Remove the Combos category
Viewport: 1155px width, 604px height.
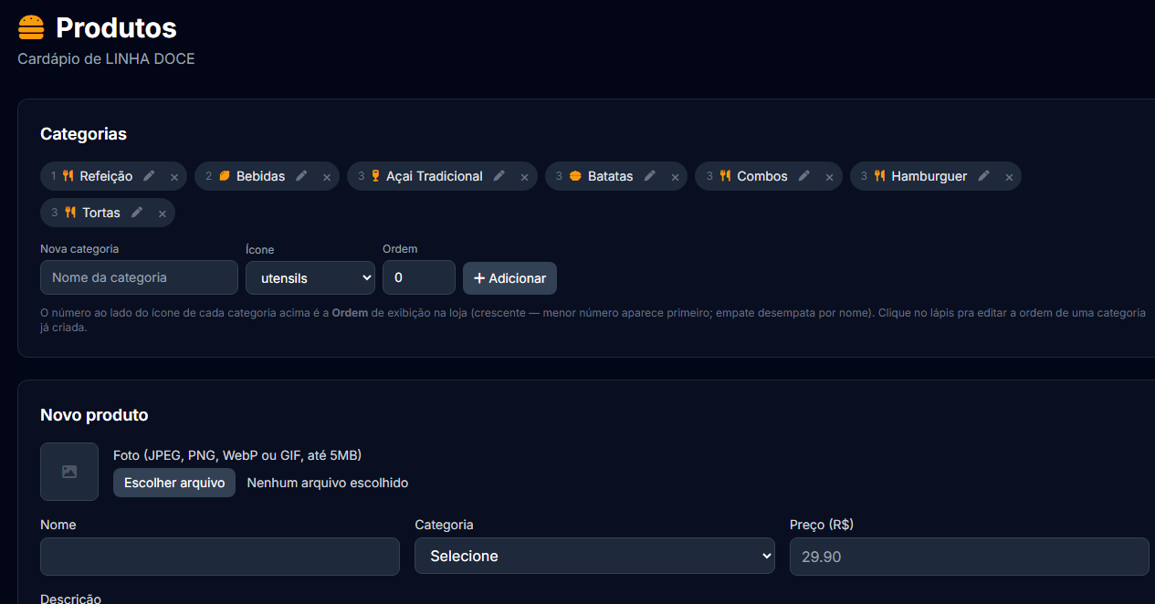tap(830, 177)
